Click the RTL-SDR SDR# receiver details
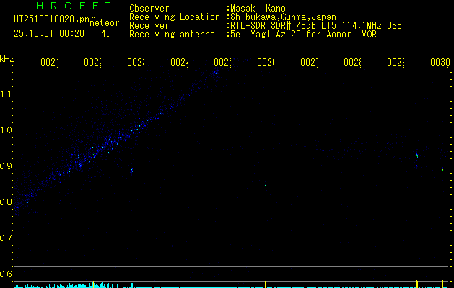Viewport: 454px width, 288px height. pos(316,26)
